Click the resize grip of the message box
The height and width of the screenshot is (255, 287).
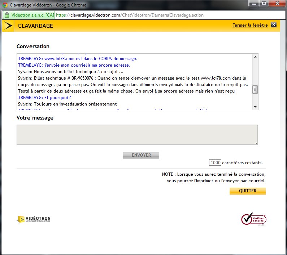[256, 143]
